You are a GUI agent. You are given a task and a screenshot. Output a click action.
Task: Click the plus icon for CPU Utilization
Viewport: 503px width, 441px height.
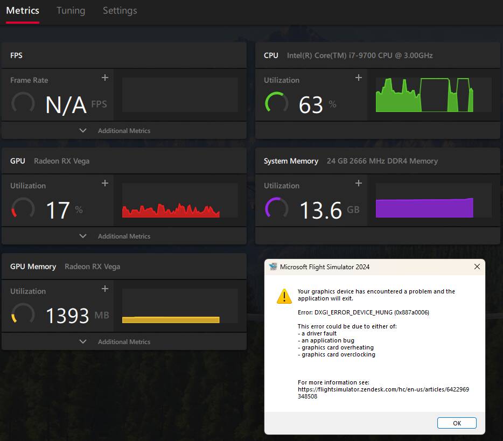point(359,78)
